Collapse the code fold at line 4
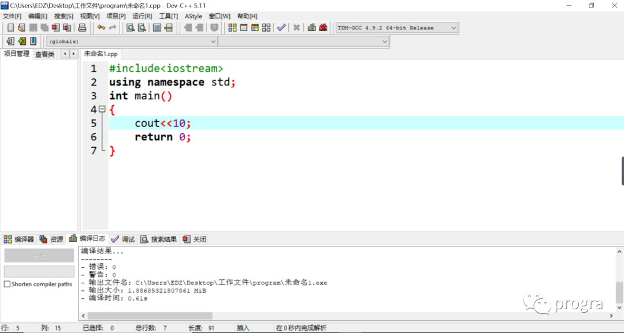 tap(102, 109)
